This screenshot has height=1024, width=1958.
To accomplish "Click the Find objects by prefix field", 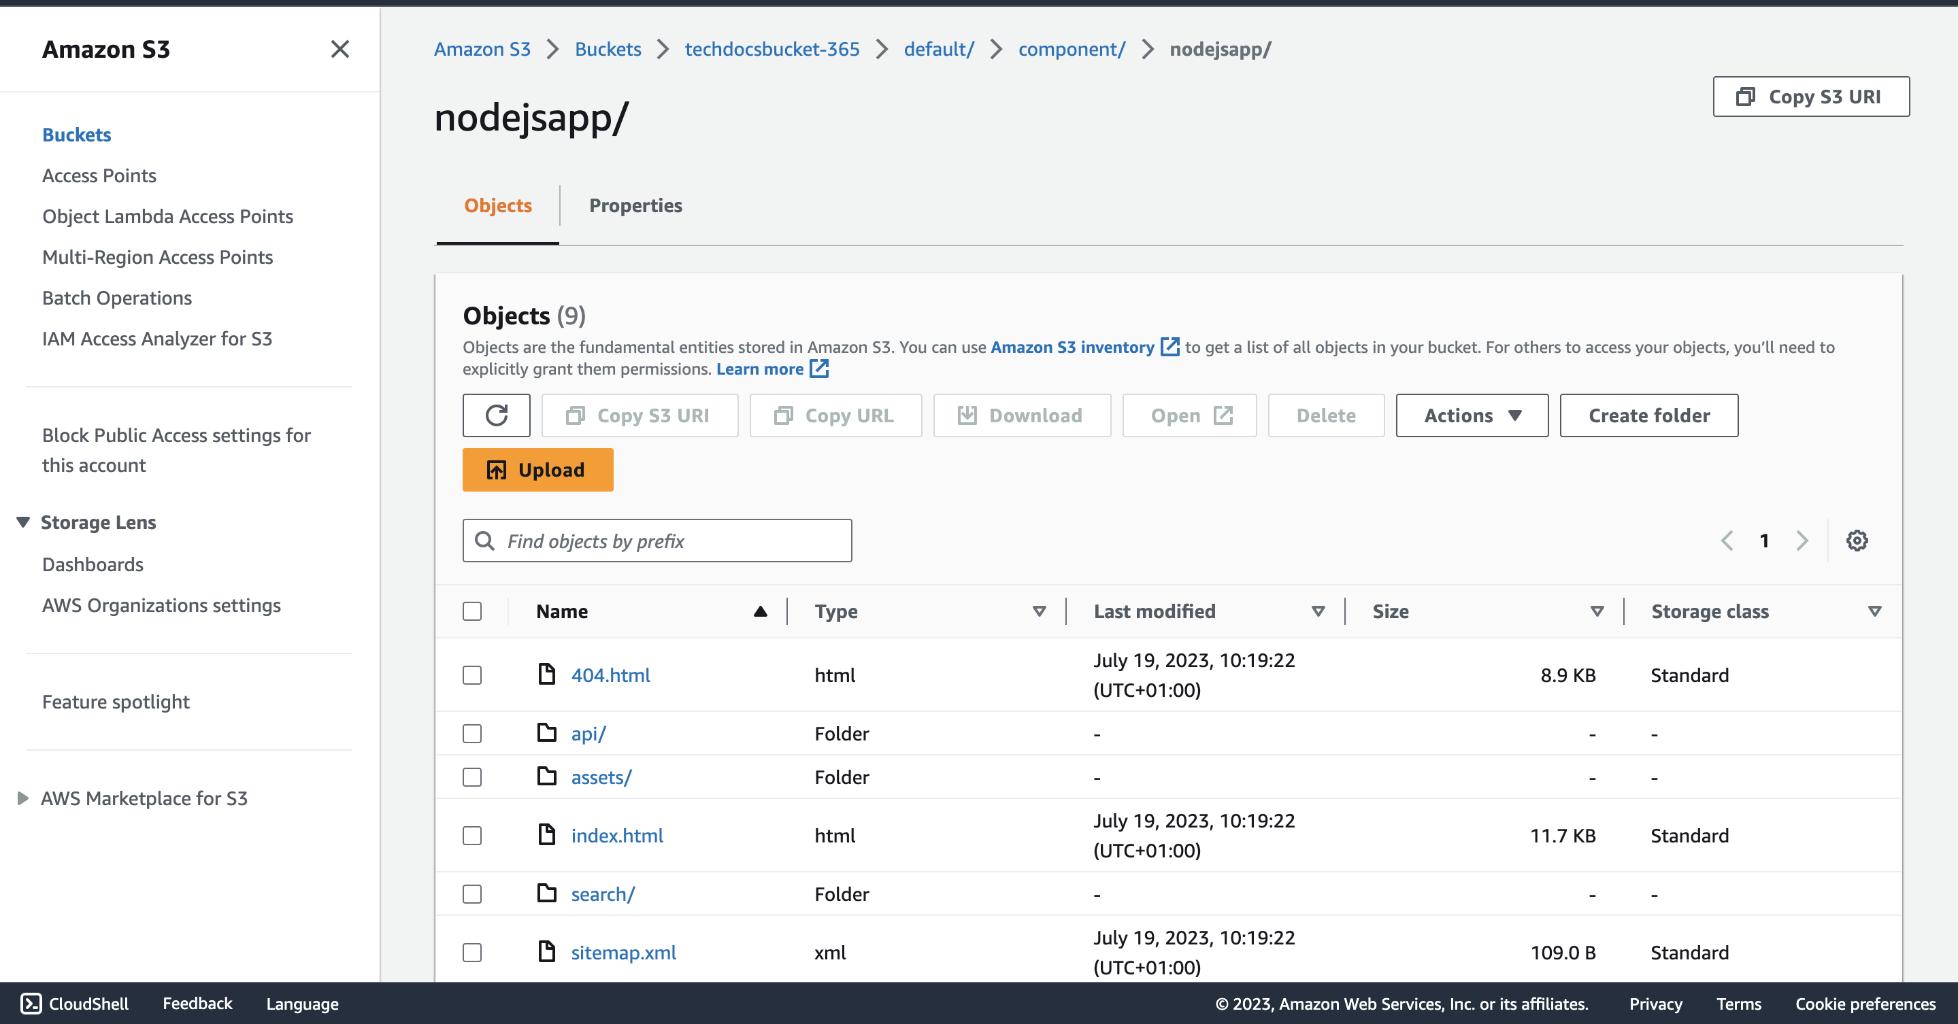I will tap(657, 541).
